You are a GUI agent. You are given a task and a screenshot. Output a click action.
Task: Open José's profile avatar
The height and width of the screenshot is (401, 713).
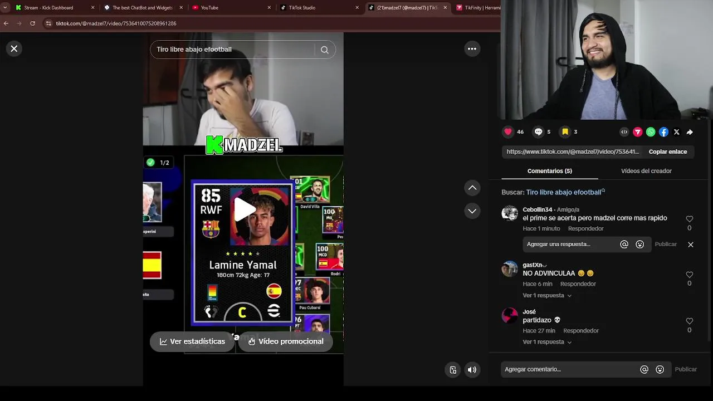pyautogui.click(x=509, y=315)
